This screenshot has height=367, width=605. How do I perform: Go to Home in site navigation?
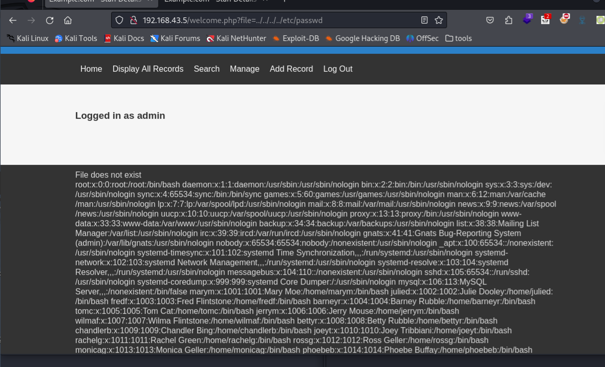click(91, 69)
